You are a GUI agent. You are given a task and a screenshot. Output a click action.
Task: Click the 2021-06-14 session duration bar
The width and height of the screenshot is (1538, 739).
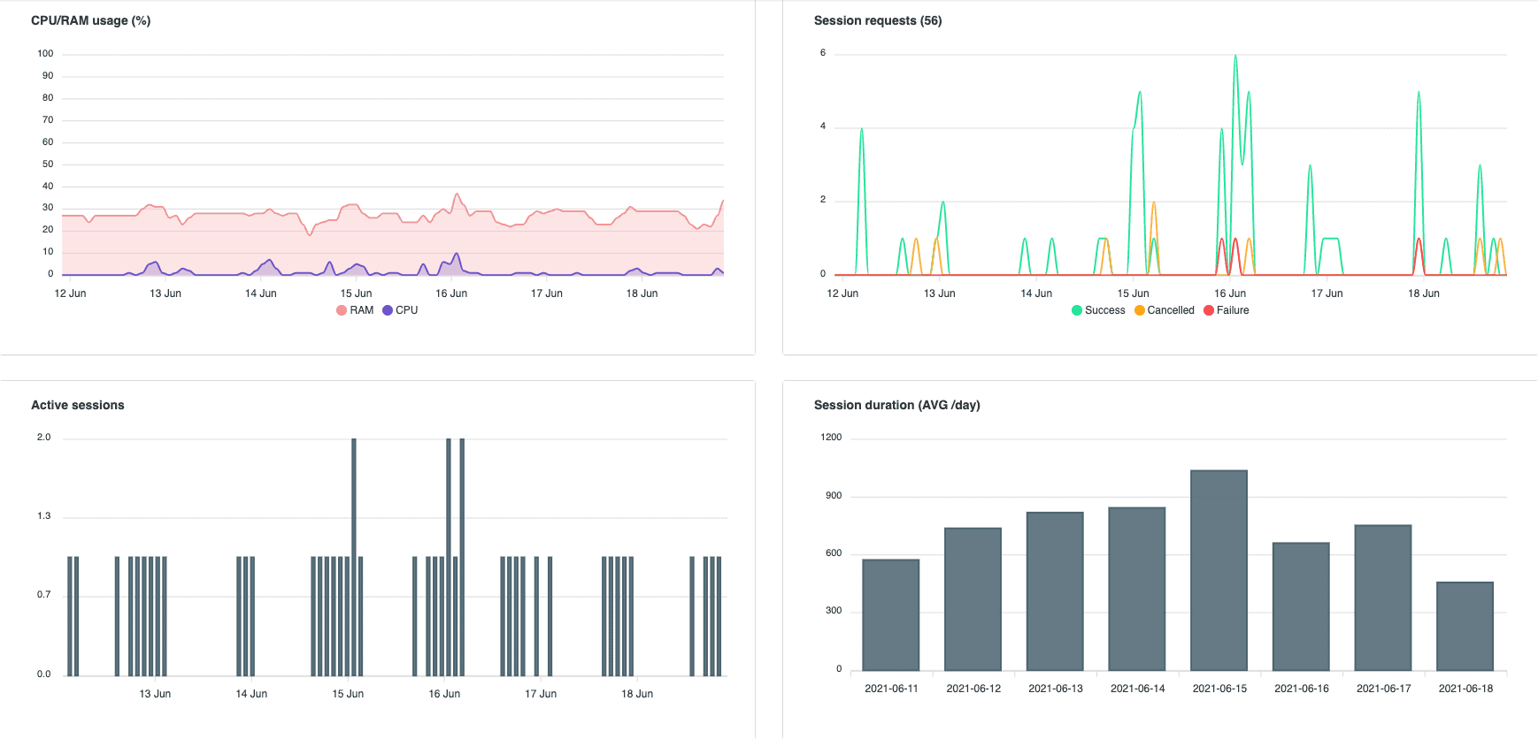(x=1137, y=590)
